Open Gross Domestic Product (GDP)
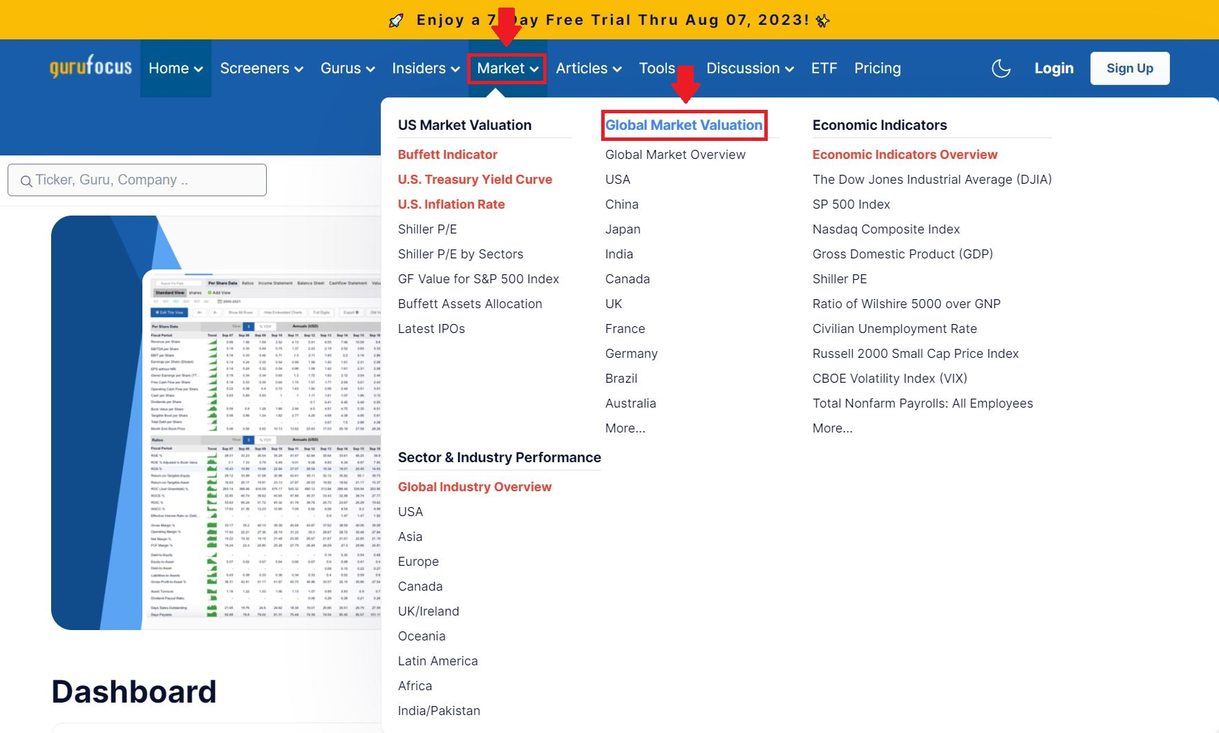 [903, 254]
